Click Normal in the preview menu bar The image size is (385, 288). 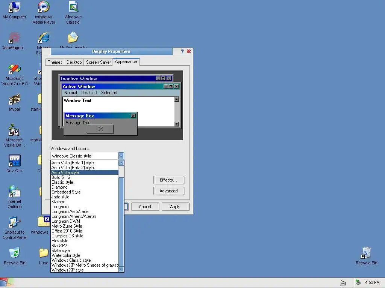70,93
